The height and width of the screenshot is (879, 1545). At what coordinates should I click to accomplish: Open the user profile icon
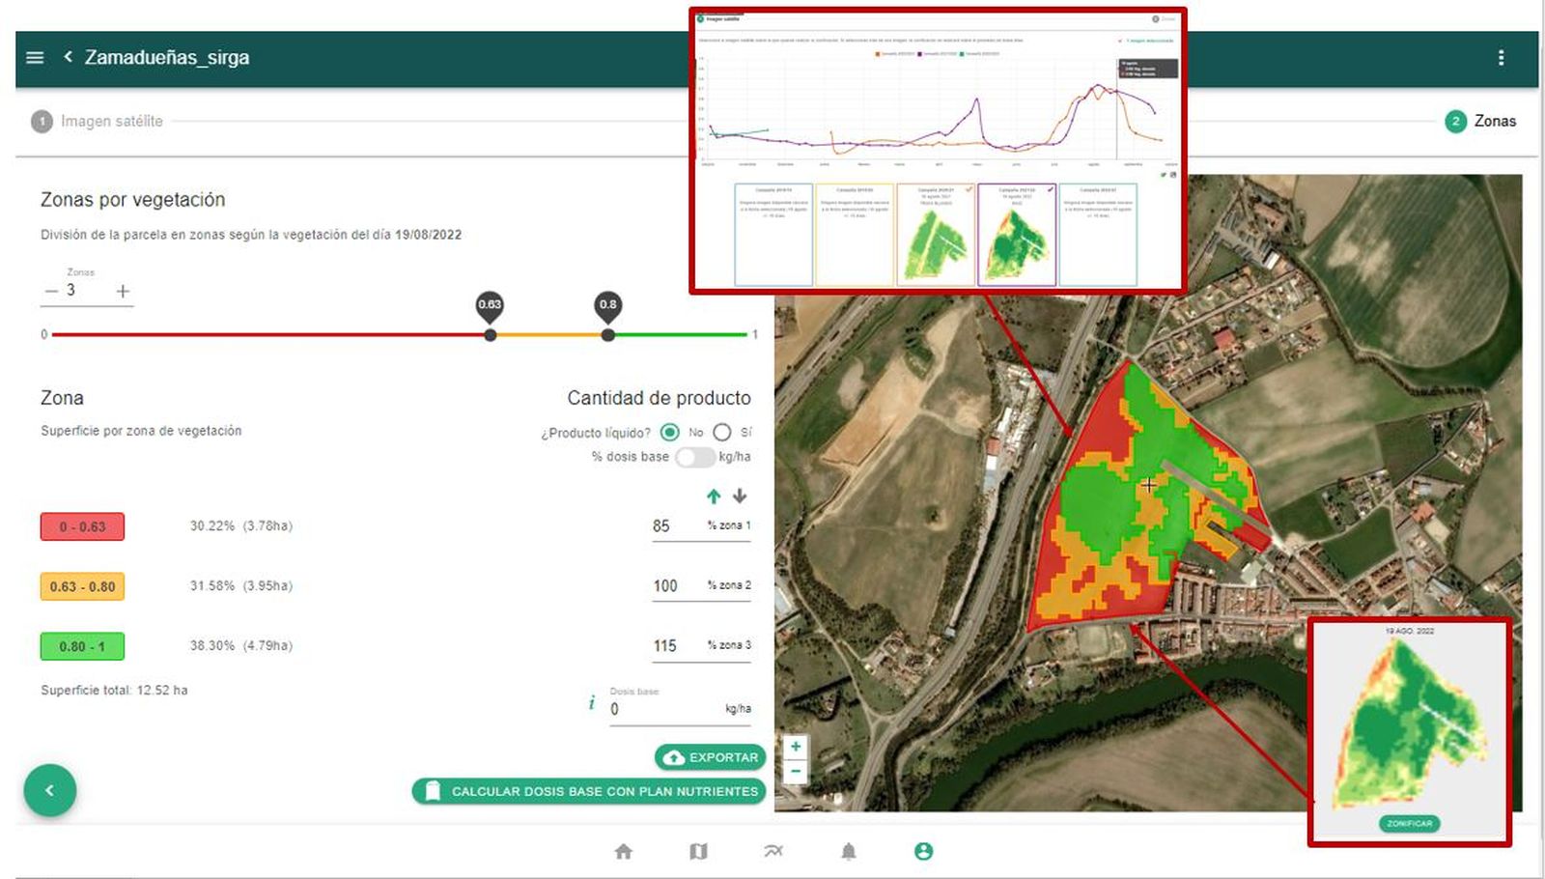pyautogui.click(x=923, y=851)
